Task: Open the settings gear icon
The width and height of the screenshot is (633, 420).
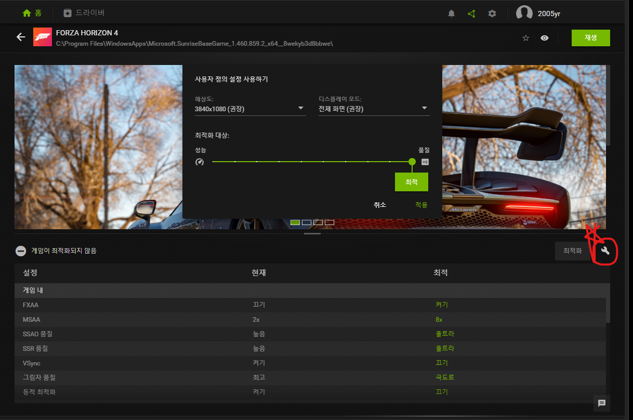Action: tap(492, 14)
